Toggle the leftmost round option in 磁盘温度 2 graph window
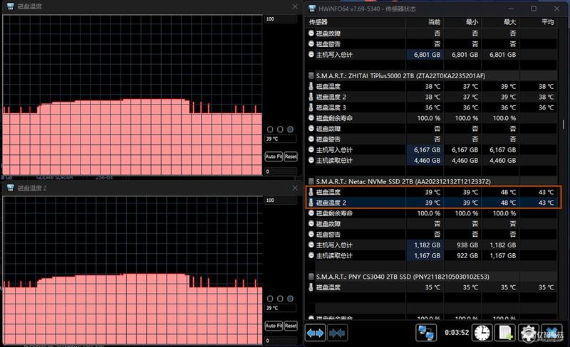The image size is (570, 347). point(270,299)
